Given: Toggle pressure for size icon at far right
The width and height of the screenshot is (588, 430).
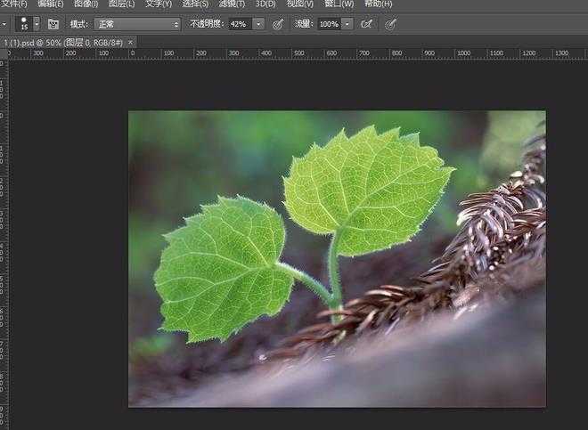Looking at the screenshot, I should click(x=390, y=24).
